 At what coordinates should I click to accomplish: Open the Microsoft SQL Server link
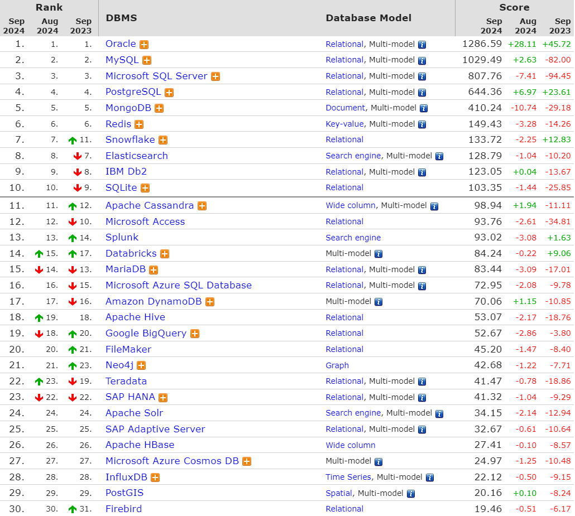156,76
